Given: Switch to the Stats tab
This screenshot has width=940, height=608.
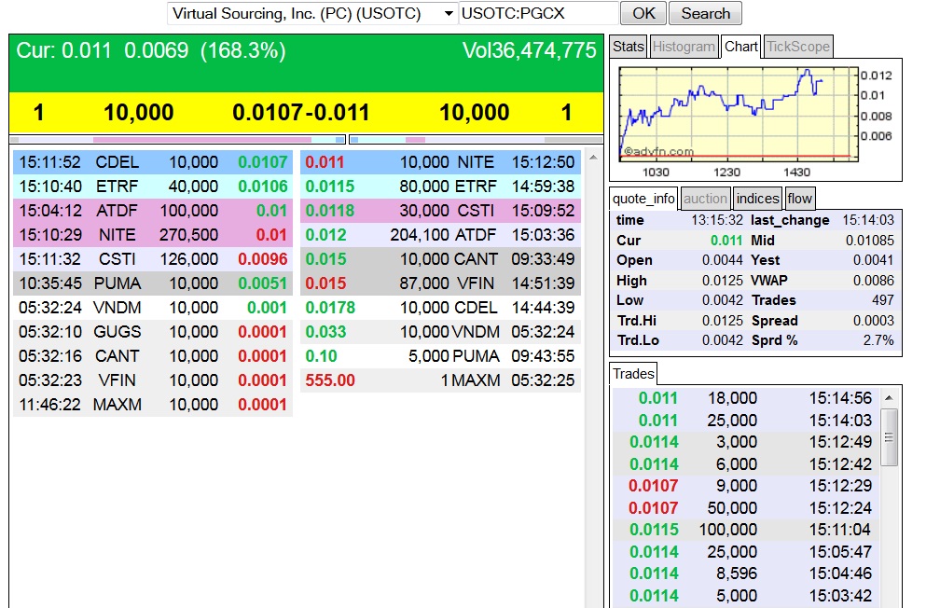Looking at the screenshot, I should pos(628,45).
